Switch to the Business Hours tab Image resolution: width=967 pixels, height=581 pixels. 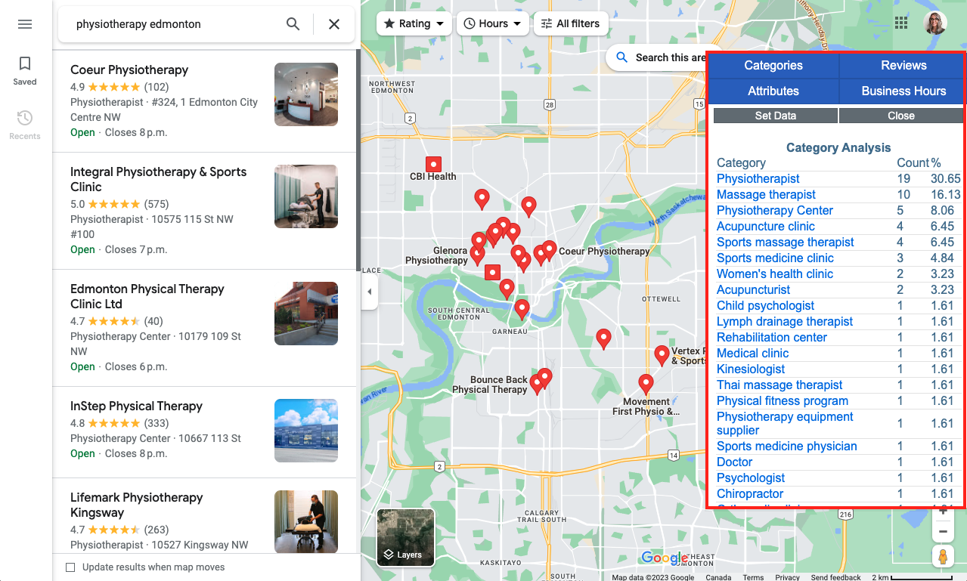tap(903, 91)
